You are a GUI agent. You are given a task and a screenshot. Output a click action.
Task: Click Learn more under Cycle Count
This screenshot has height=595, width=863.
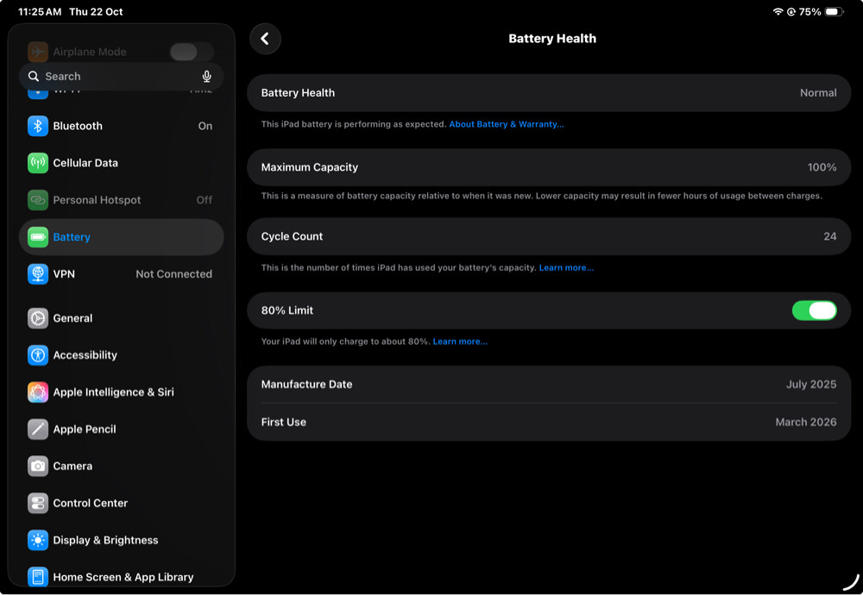[x=566, y=268]
